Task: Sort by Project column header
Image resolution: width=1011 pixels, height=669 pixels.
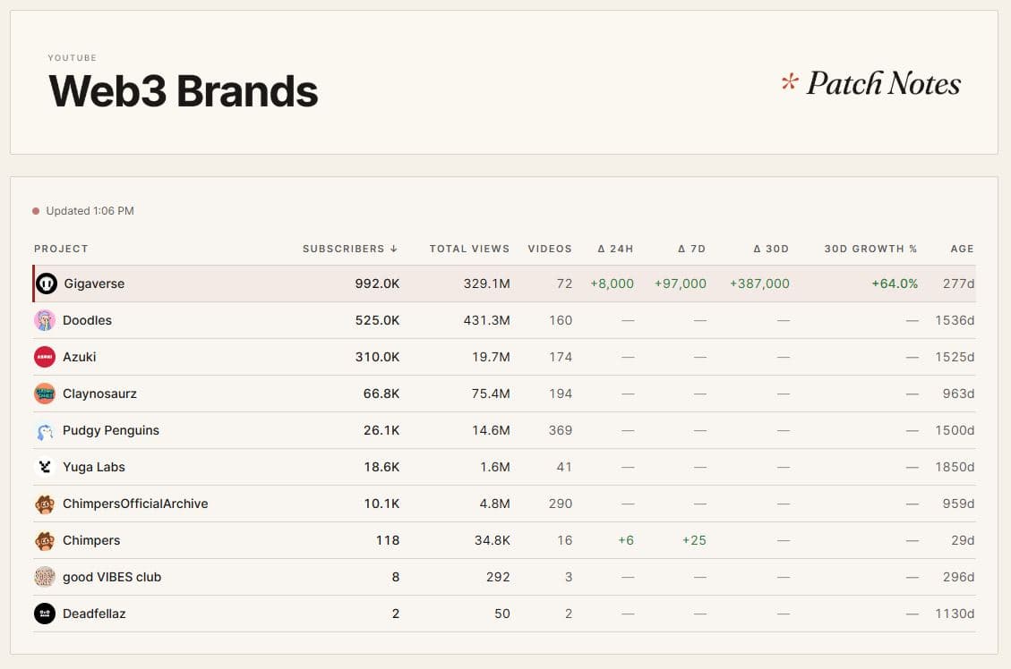Action: [x=61, y=249]
